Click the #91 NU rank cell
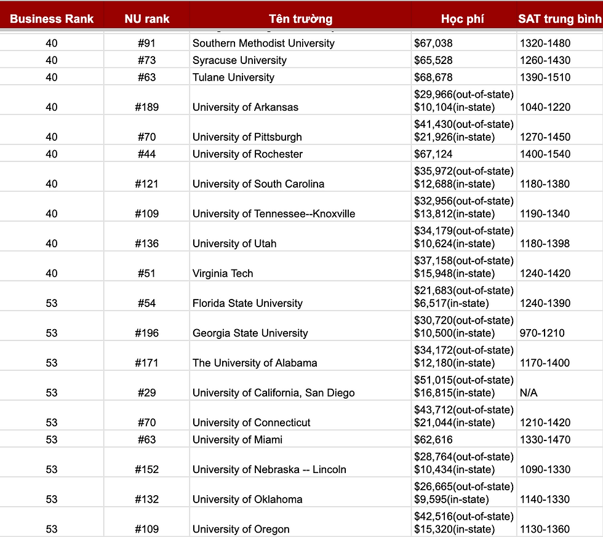 (x=146, y=42)
